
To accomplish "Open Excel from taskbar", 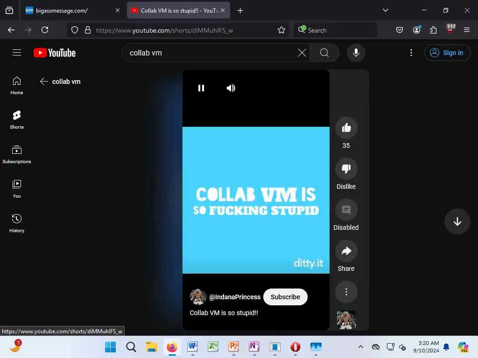I will pyautogui.click(x=213, y=347).
